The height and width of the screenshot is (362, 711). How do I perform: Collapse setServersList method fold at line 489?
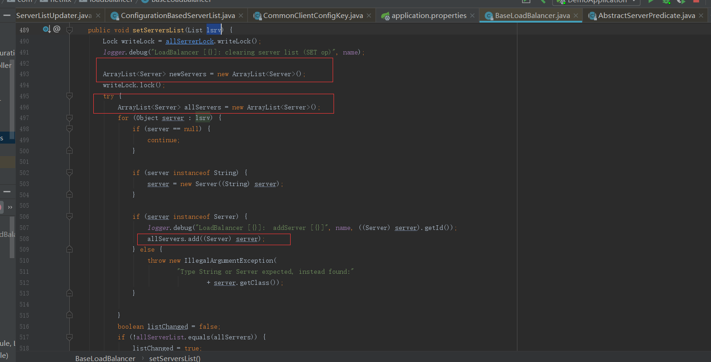(69, 30)
